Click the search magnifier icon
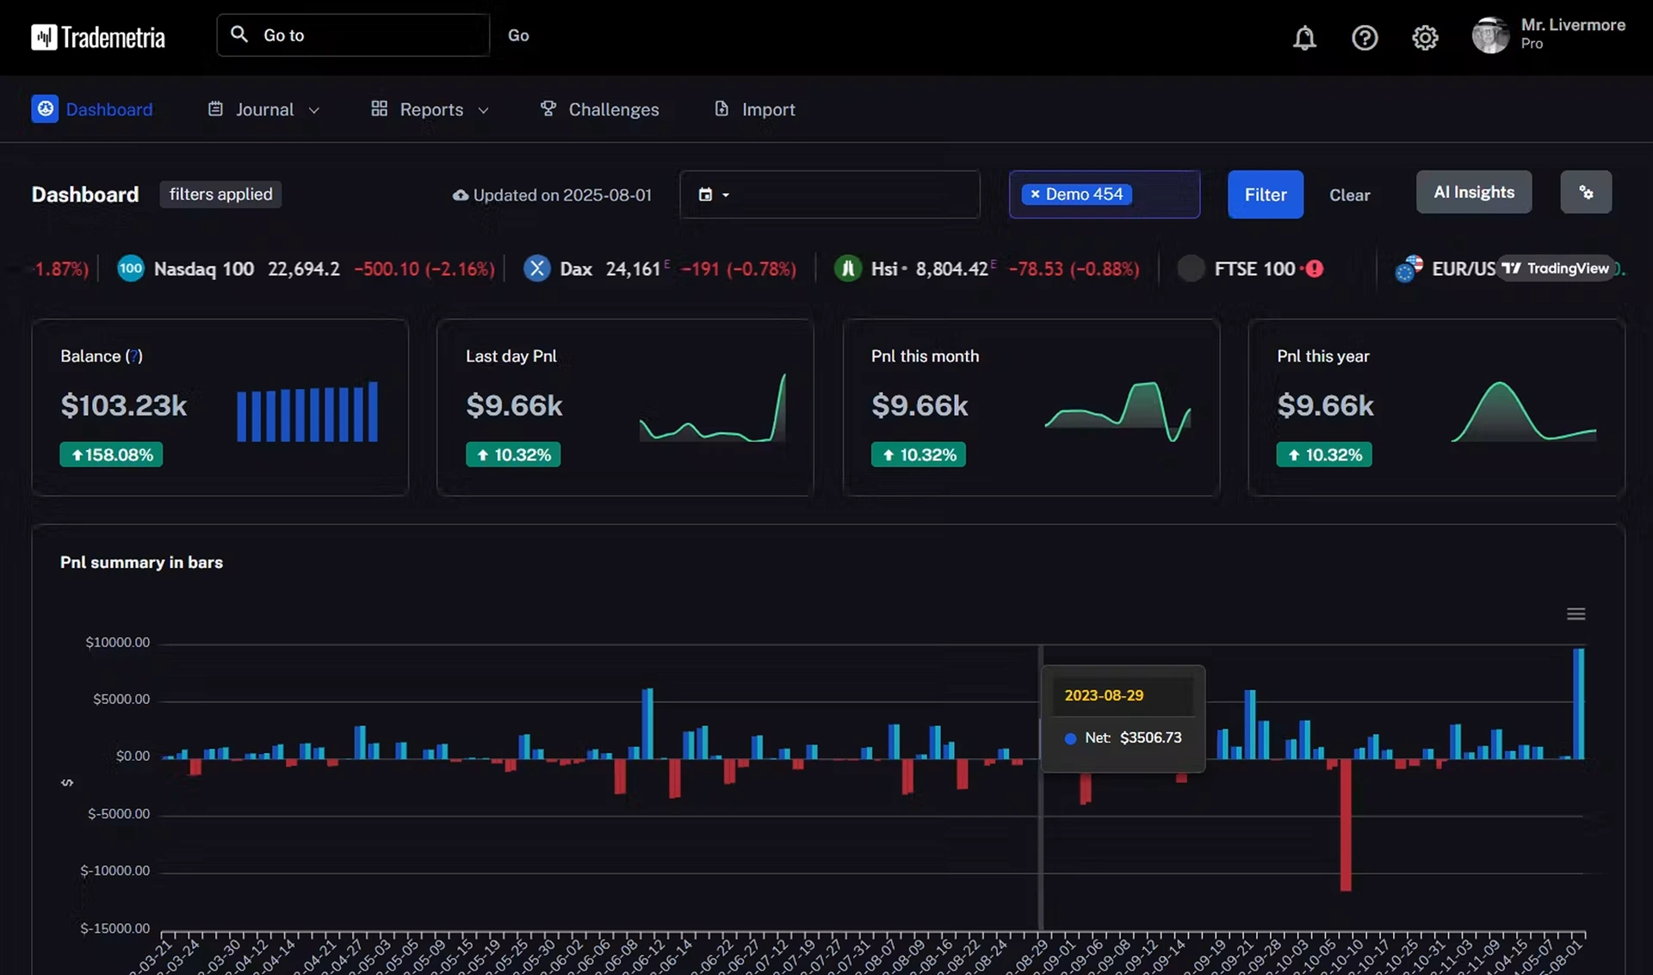This screenshot has height=975, width=1653. [239, 34]
